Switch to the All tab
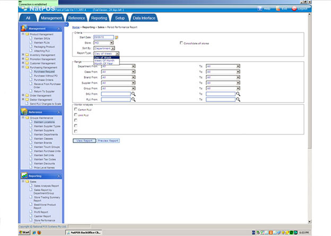The image size is (331, 236). [x=28, y=18]
